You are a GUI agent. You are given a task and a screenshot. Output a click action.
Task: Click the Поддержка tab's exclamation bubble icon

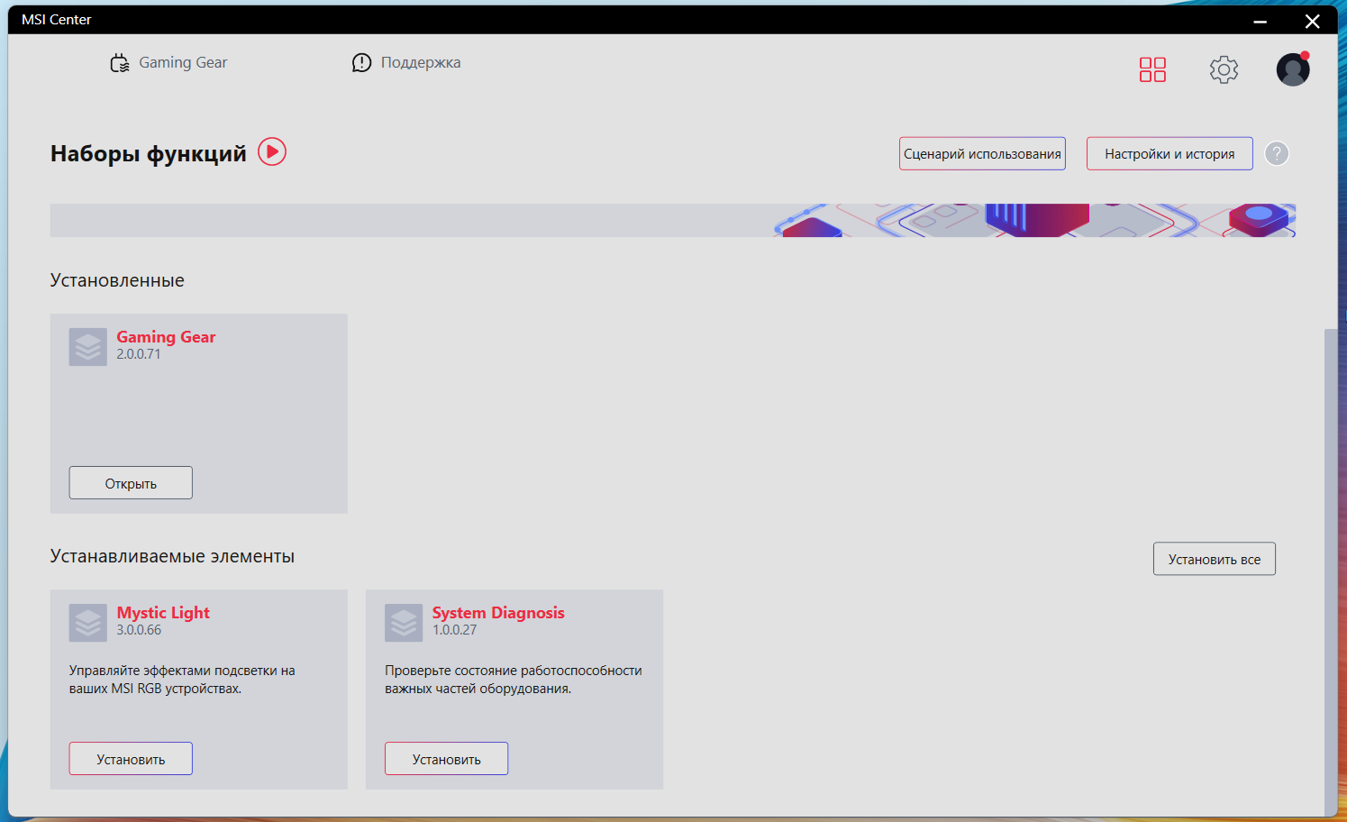click(x=361, y=63)
